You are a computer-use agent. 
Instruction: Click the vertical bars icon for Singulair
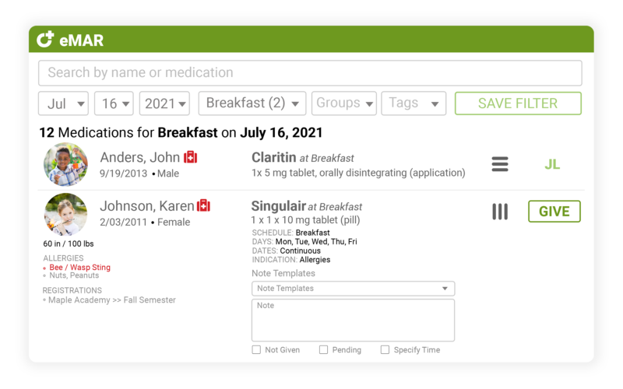point(500,212)
